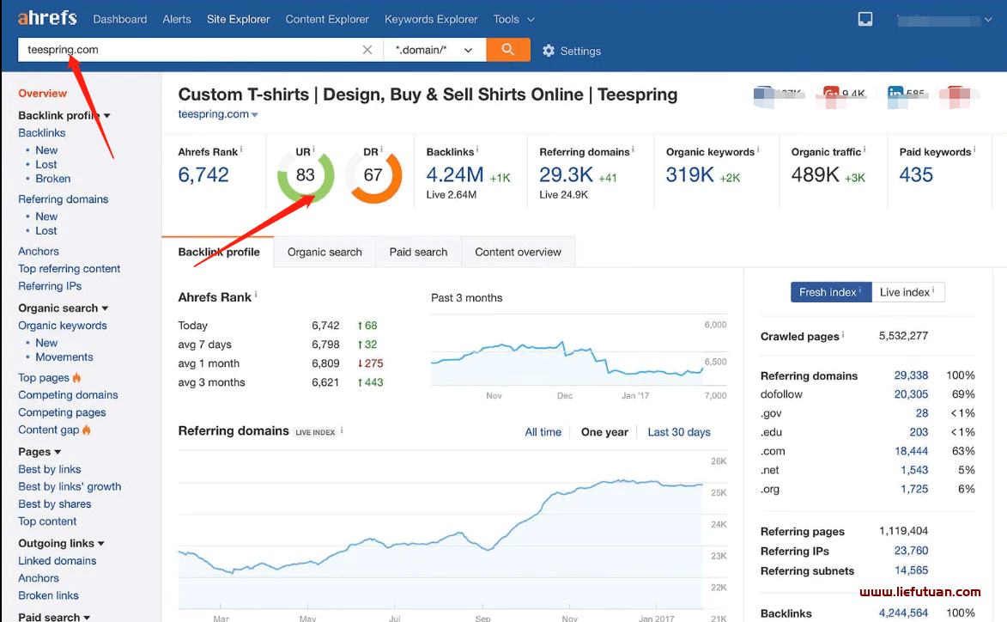
Task: Click the Settings gear icon
Action: pos(549,51)
